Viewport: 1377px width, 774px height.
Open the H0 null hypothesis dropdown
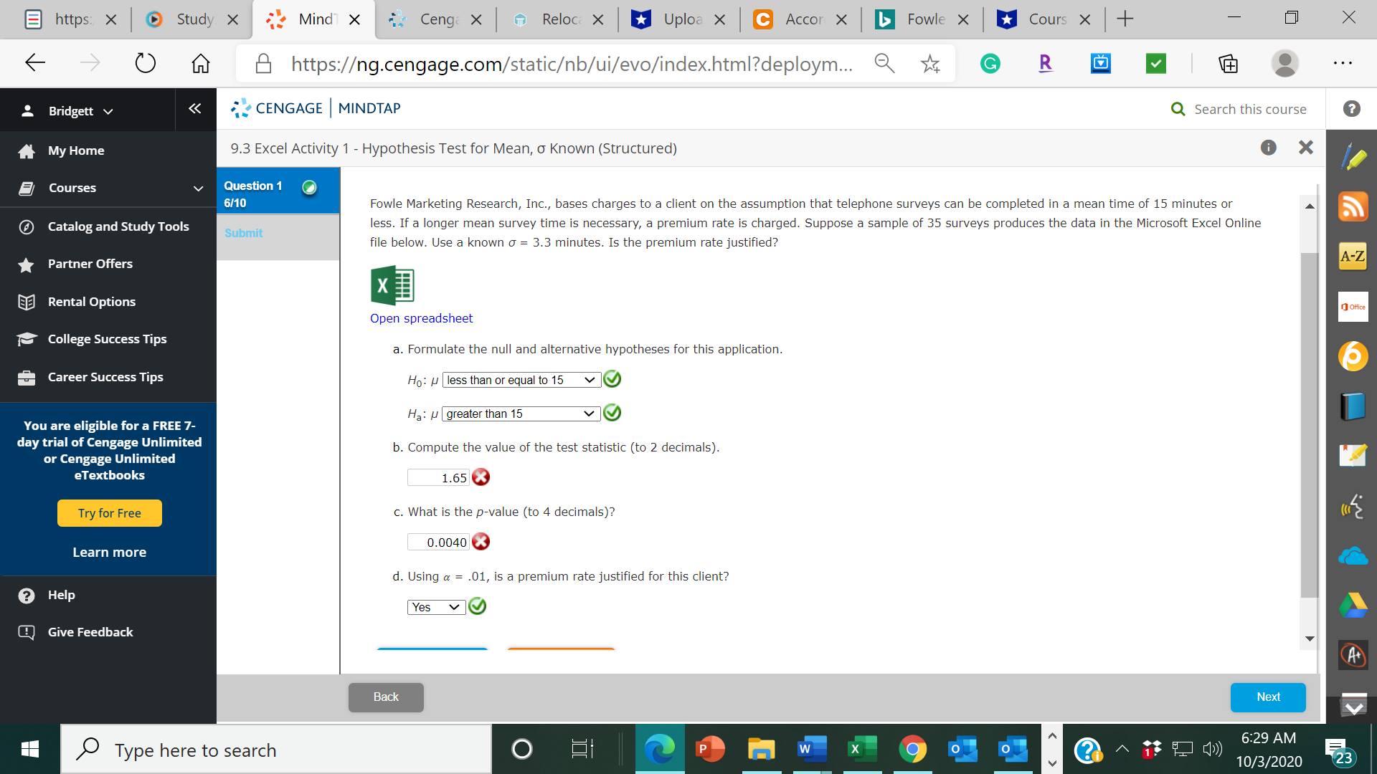click(521, 380)
